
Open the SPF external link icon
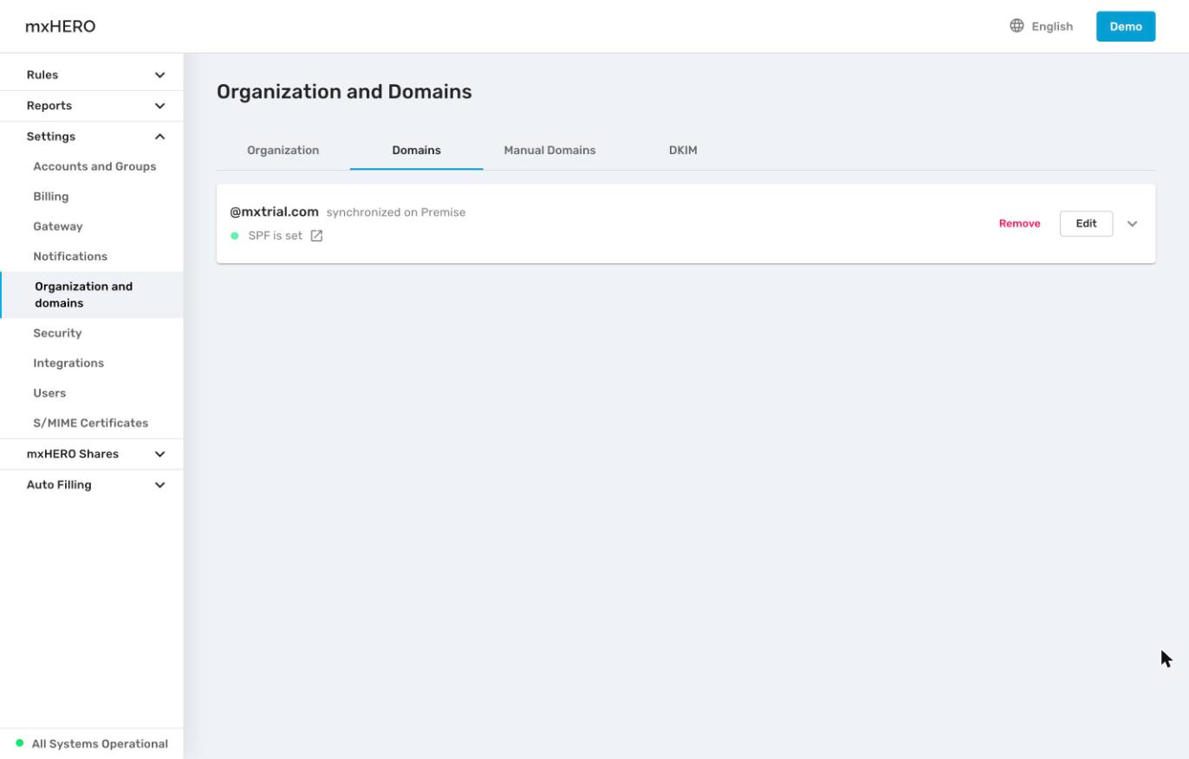[316, 236]
